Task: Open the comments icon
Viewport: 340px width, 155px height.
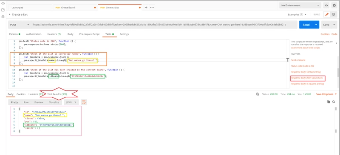Action: pyautogui.click(x=334, y=14)
